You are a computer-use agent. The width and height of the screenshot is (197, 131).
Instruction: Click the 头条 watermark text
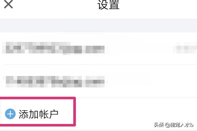[159, 125]
